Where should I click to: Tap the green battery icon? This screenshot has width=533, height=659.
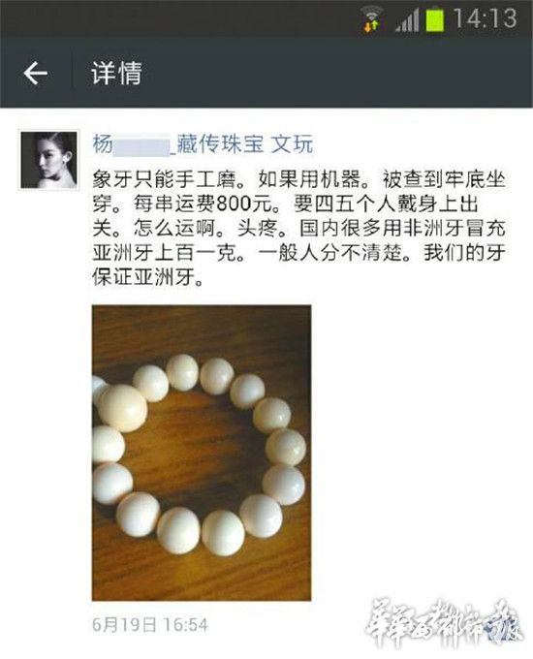point(435,19)
